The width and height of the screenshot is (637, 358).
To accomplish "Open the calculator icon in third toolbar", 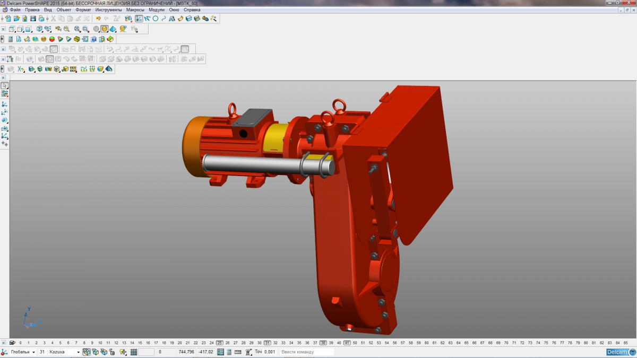I will pos(11,39).
